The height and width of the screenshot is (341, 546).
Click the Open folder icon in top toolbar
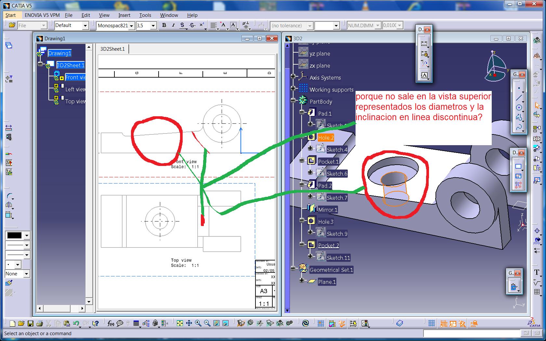(x=12, y=25)
